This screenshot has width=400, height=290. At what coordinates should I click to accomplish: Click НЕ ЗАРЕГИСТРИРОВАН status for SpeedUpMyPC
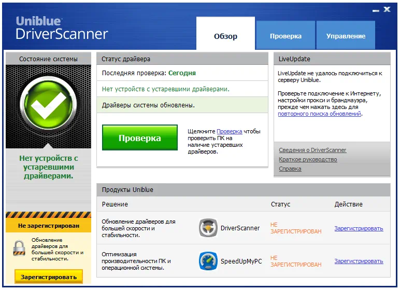(x=296, y=261)
